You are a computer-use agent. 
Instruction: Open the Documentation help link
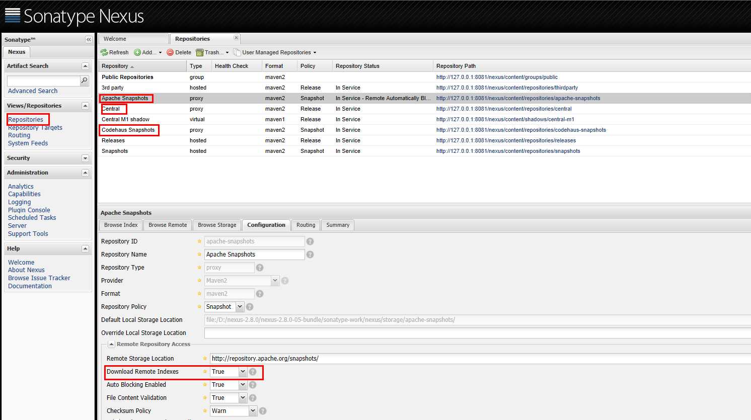tap(30, 286)
